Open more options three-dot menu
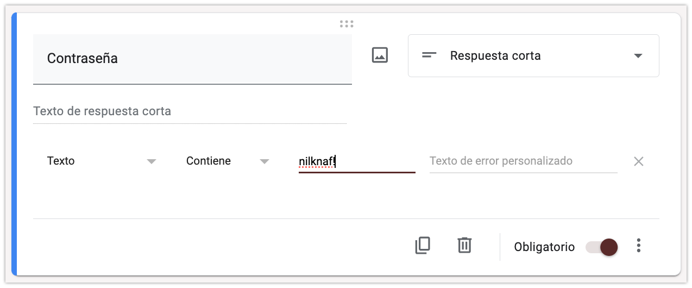 coord(639,246)
